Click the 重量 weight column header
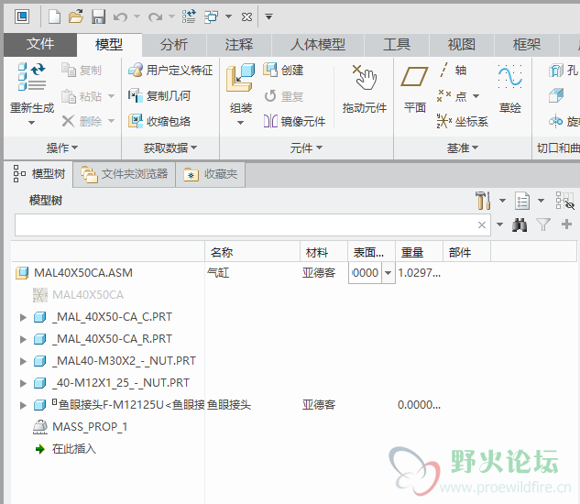Screen dimensions: 580x504 point(419,252)
